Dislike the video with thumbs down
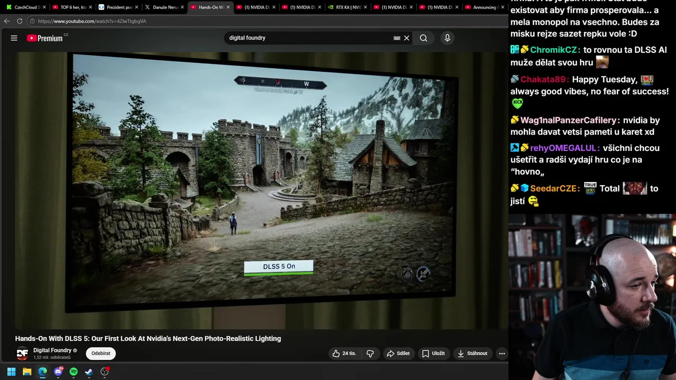 pyautogui.click(x=370, y=354)
